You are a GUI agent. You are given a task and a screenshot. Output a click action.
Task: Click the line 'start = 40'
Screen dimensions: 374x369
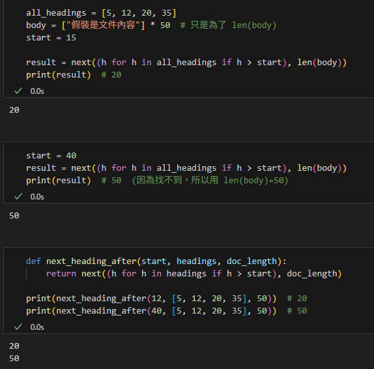click(x=51, y=156)
